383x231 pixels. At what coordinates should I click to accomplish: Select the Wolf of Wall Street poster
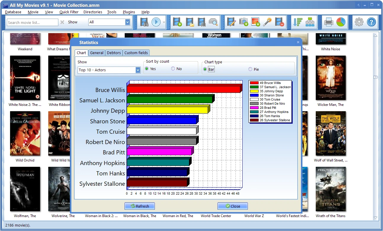331,133
